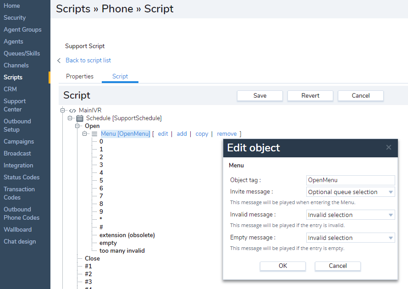Open Queues/Skills in the sidebar
The height and width of the screenshot is (289, 408).
pos(22,53)
